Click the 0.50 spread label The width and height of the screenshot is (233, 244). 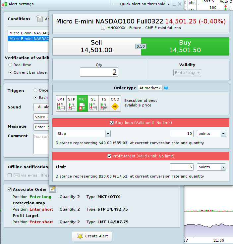[x=141, y=46]
